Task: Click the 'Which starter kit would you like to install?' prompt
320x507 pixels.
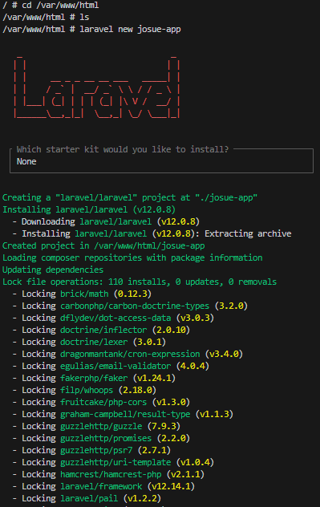Action: pos(123,149)
